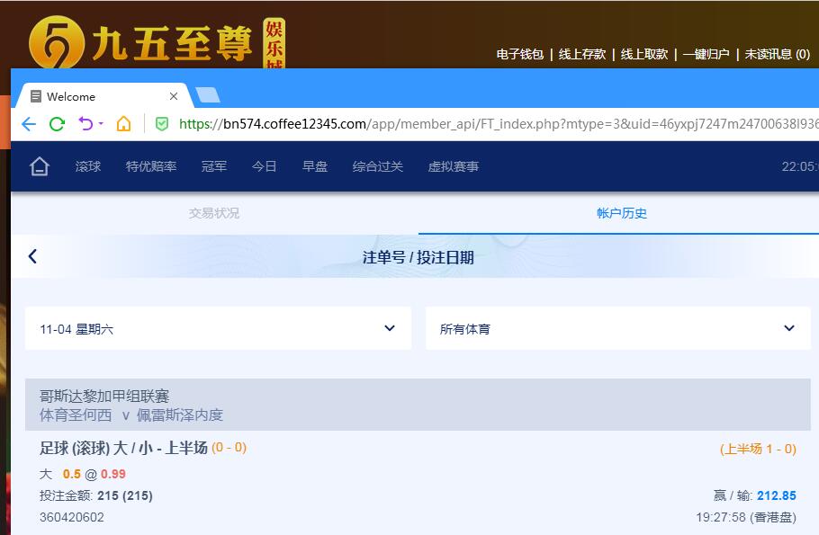Open sportsbook home icon in navy bar
This screenshot has width=819, height=535.
pyautogui.click(x=40, y=166)
